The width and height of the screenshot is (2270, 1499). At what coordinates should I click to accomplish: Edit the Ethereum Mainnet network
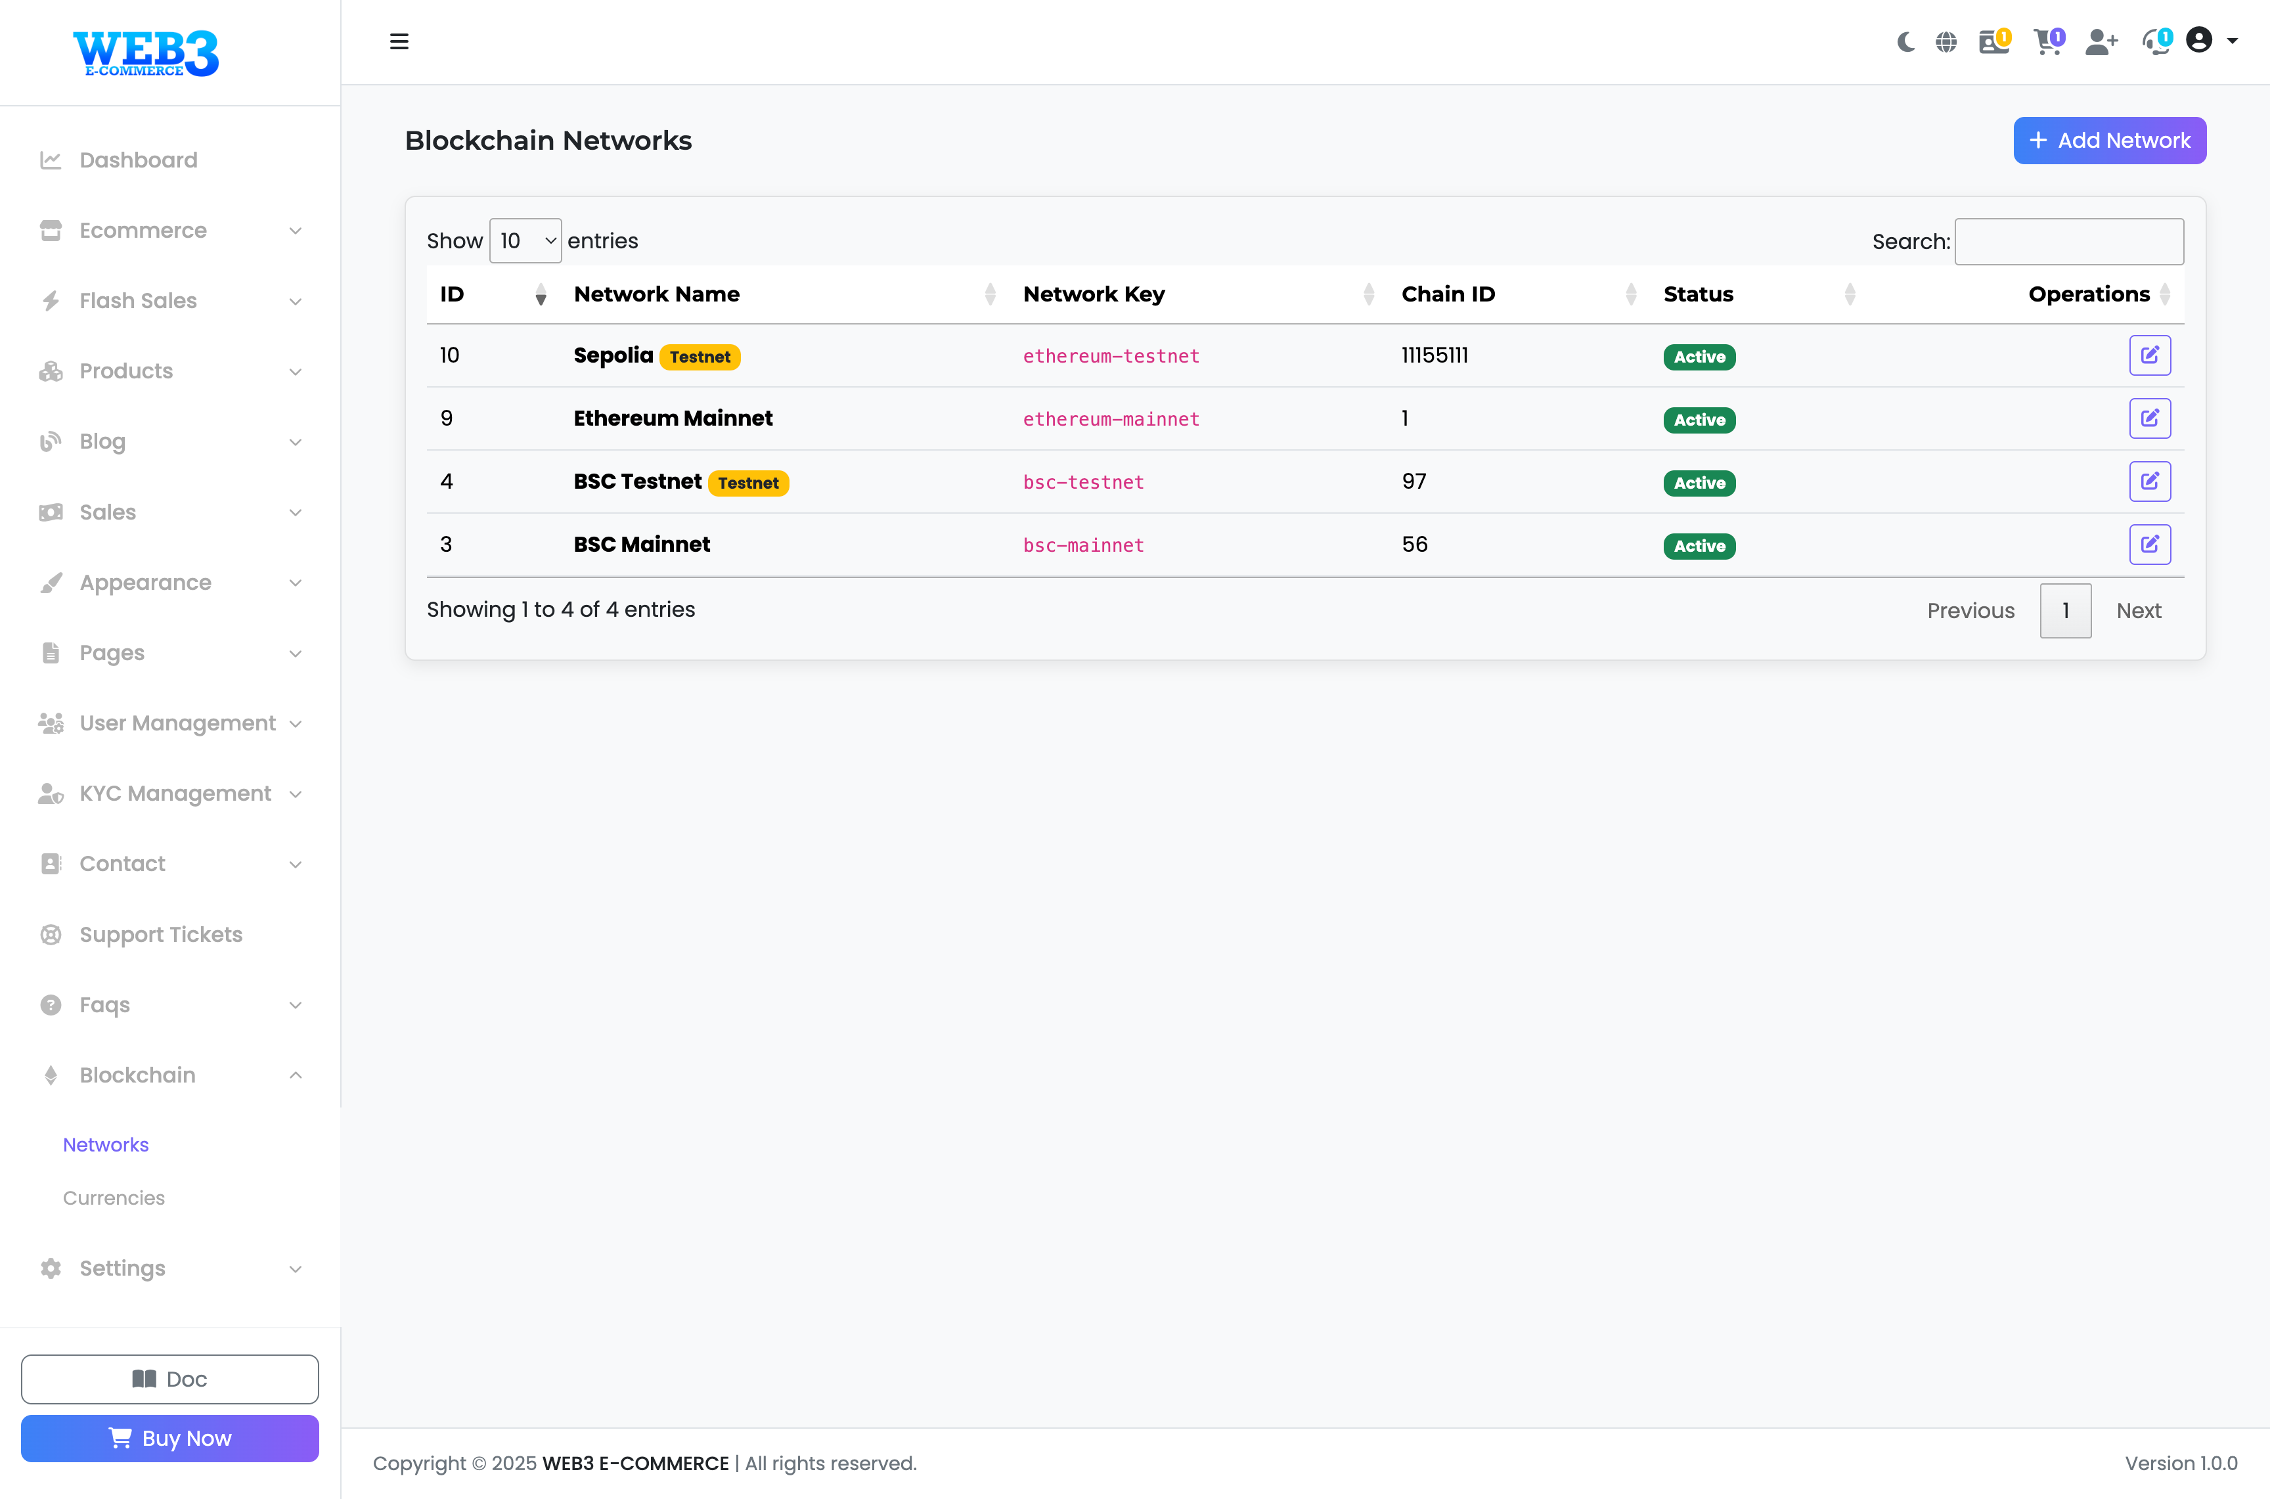(x=2150, y=418)
